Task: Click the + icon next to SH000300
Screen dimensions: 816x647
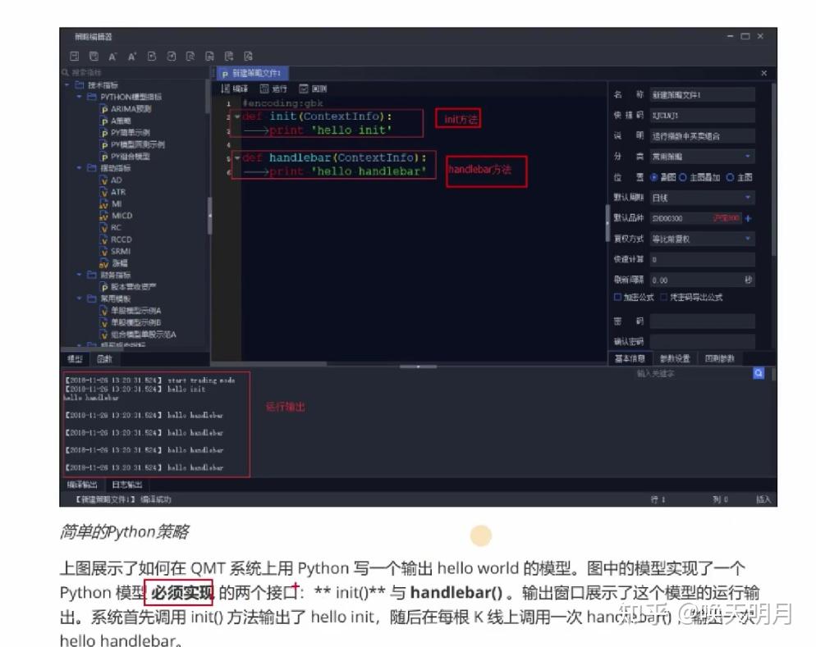Action: (x=748, y=218)
